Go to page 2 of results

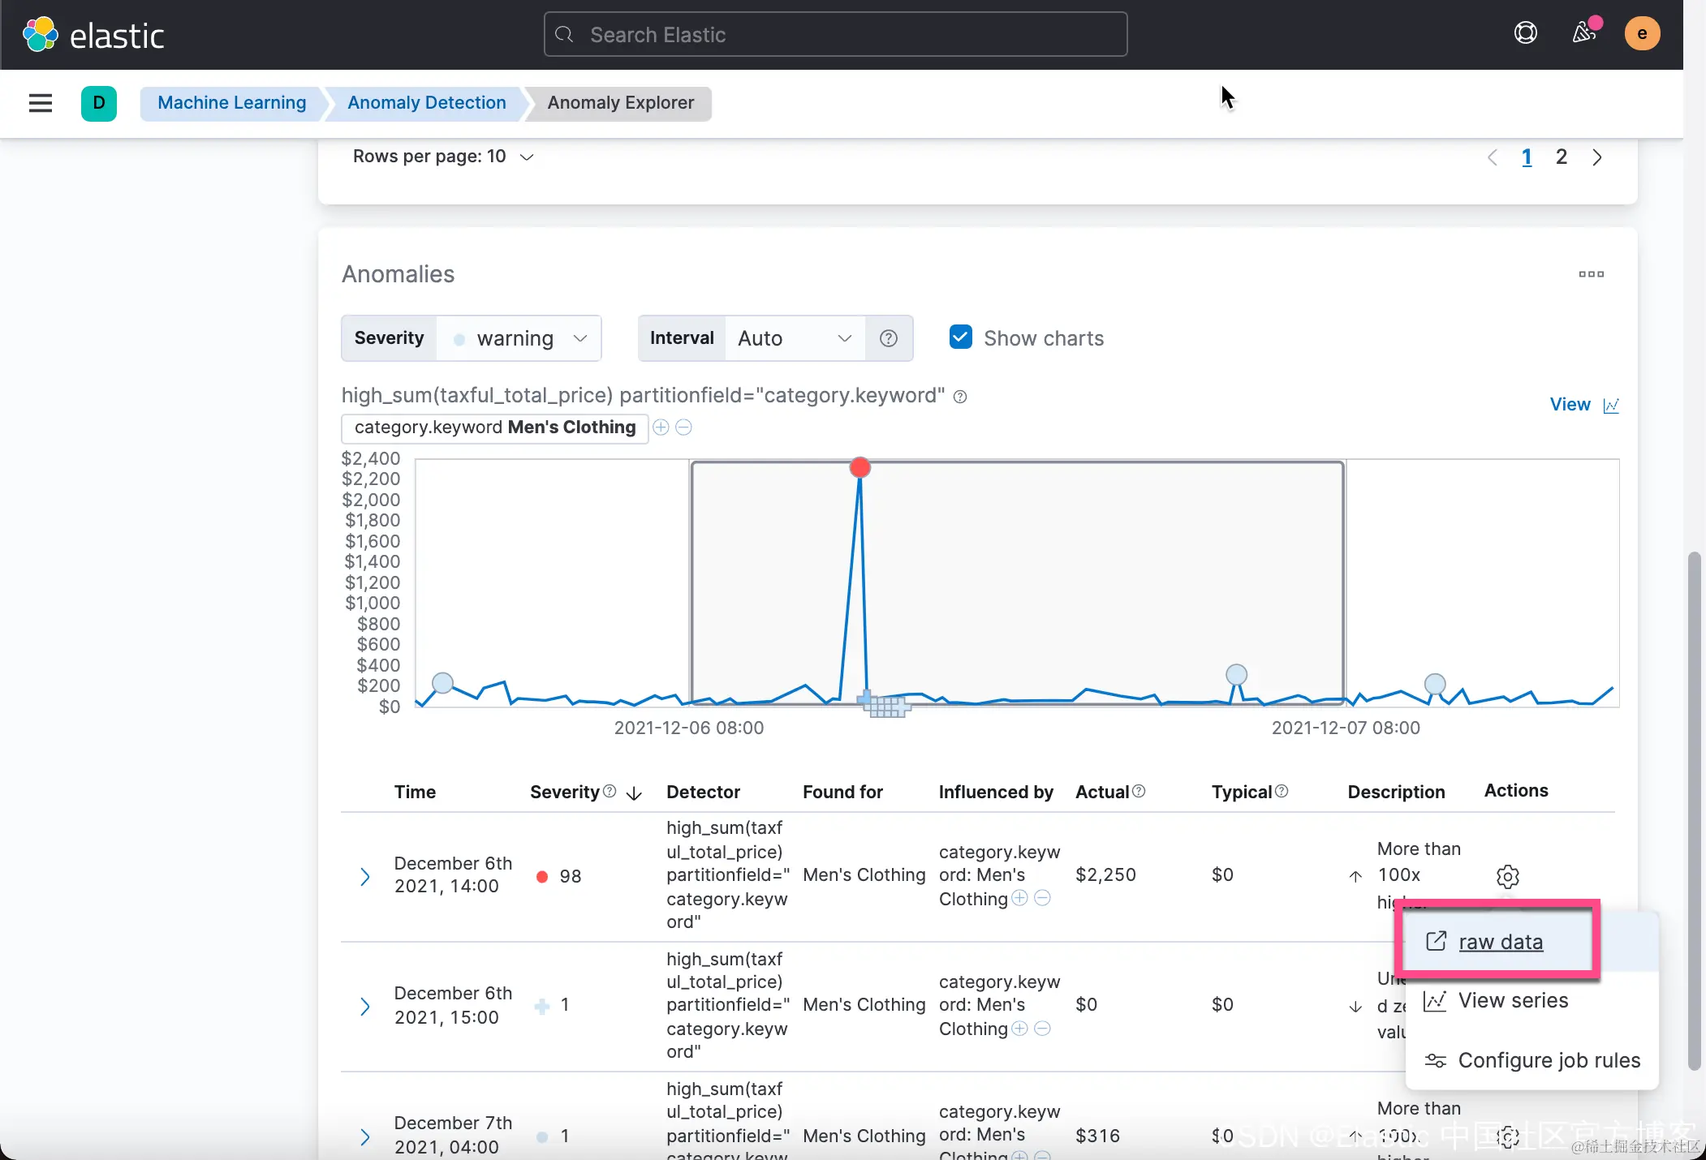tap(1561, 157)
